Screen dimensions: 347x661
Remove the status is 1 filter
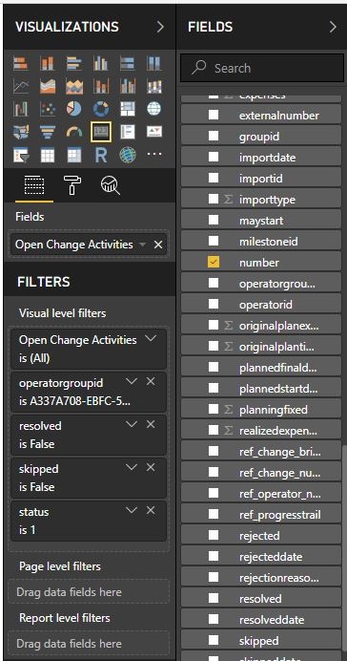tap(151, 510)
